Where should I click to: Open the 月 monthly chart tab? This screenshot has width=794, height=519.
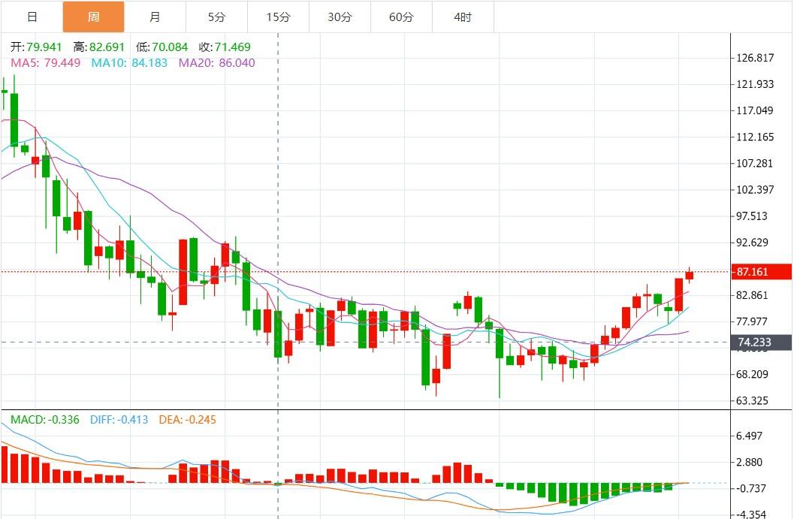tap(155, 17)
